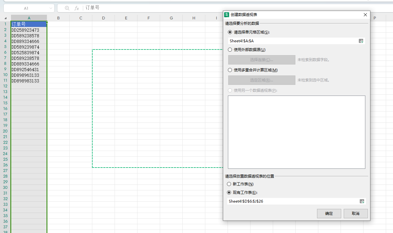
Task: Click the 确定 button
Action: (329, 214)
